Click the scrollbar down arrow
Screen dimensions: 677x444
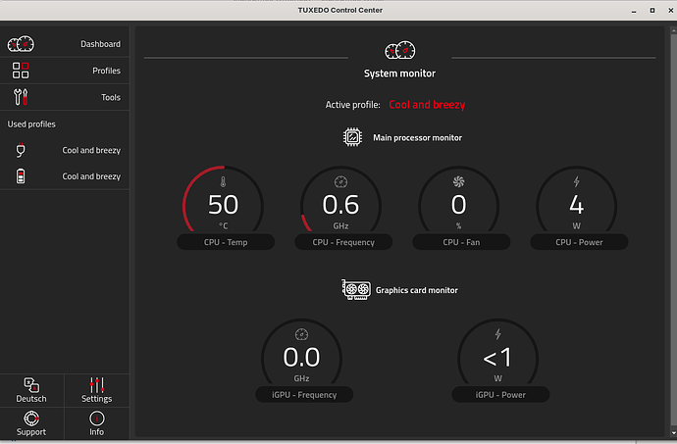(673, 433)
